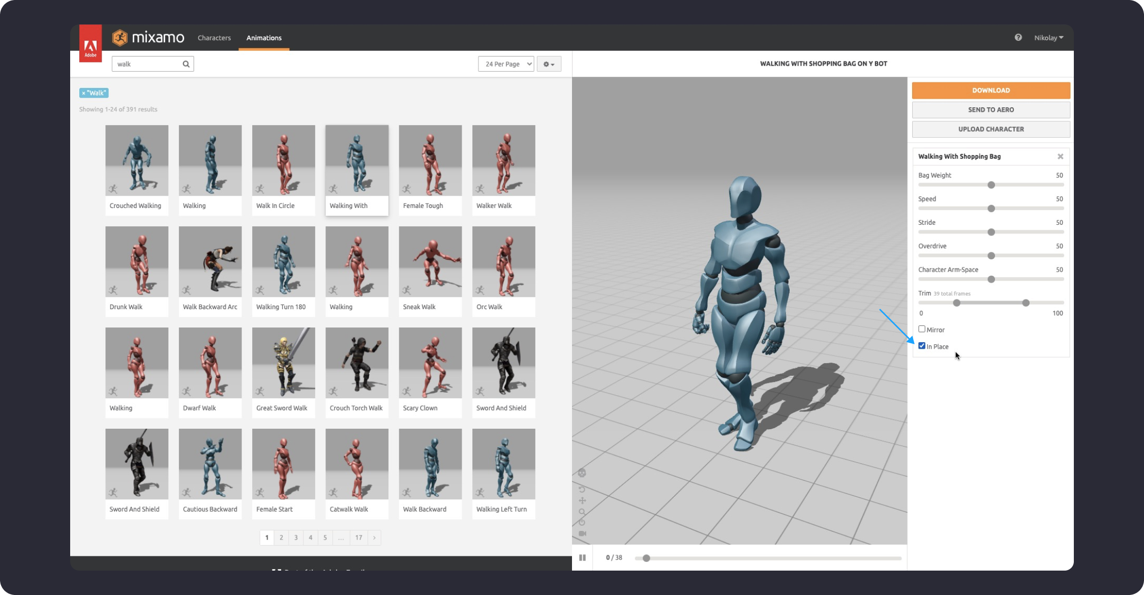Click the search magnifier icon in search box
The width and height of the screenshot is (1144, 595).
click(186, 64)
